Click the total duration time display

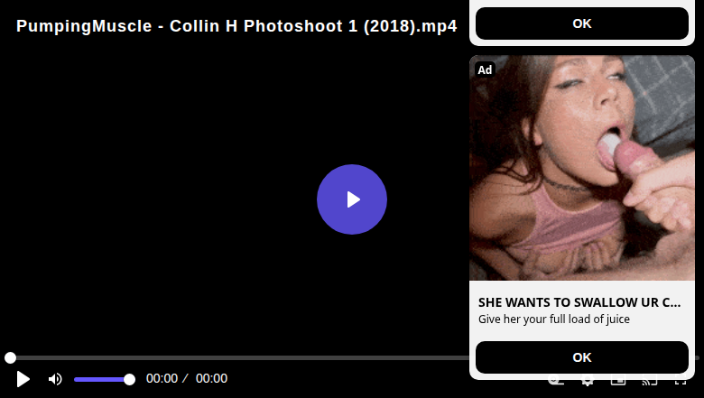tap(211, 378)
